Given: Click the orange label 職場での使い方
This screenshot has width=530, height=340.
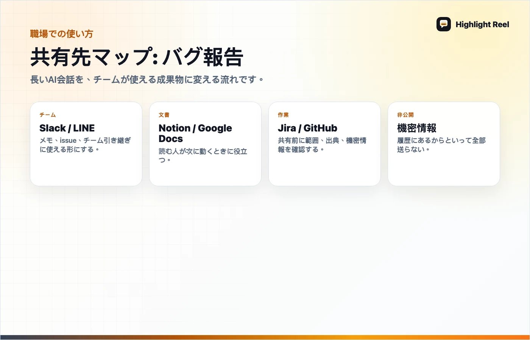Looking at the screenshot, I should pos(61,34).
